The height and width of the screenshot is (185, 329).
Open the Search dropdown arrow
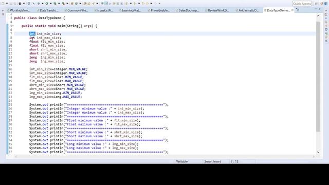click(x=97, y=4)
